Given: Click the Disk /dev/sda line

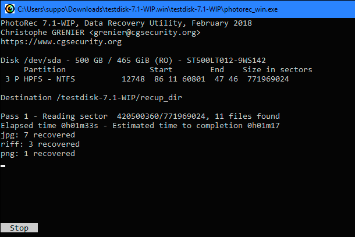Looking at the screenshot, I should (x=133, y=61).
